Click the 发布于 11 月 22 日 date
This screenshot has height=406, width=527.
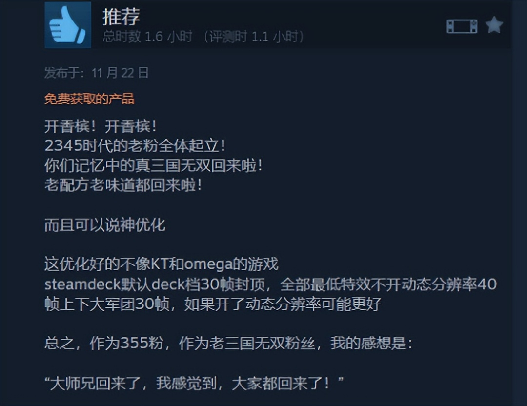pos(97,73)
